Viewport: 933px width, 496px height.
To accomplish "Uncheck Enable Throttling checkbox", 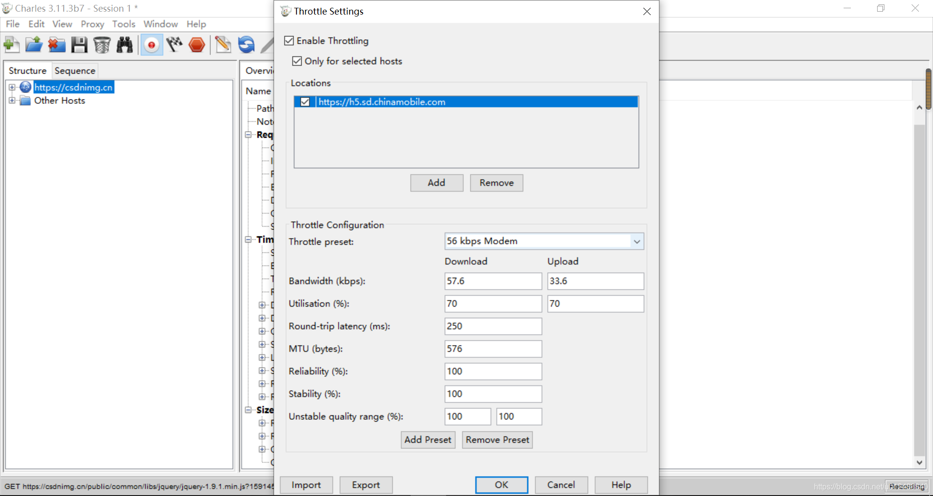I will tap(289, 41).
